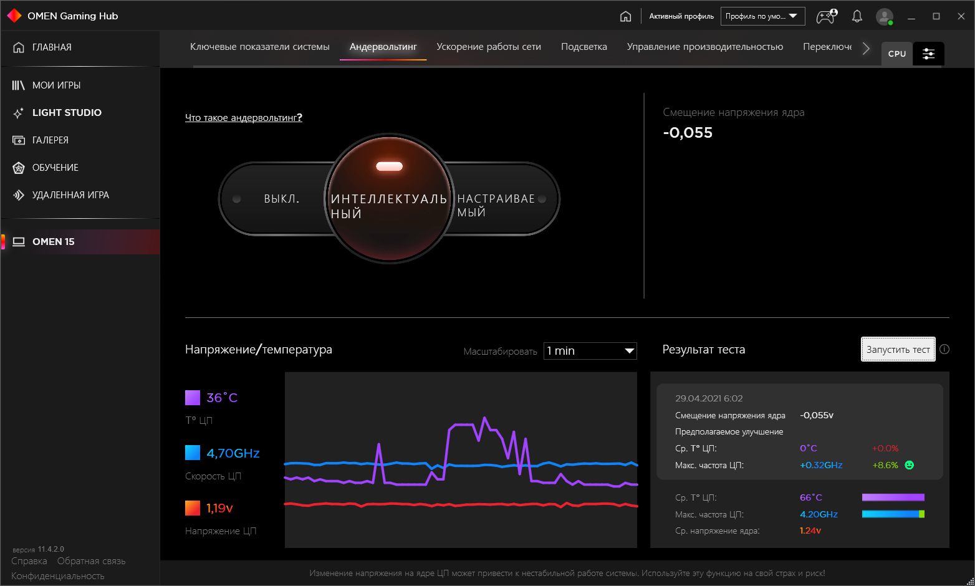Screen dimensions: 975x586
Task: Click the +0.0% temperature change value
Action: point(885,448)
